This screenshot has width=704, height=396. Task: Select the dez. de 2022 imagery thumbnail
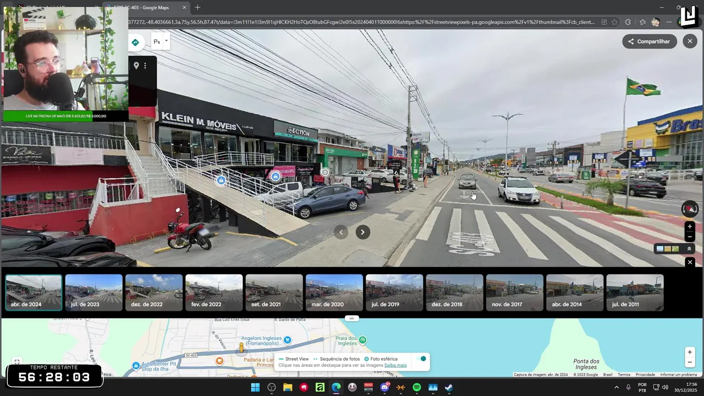[153, 293]
